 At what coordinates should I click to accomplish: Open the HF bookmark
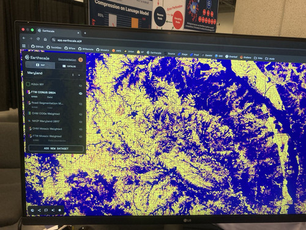click(140, 52)
